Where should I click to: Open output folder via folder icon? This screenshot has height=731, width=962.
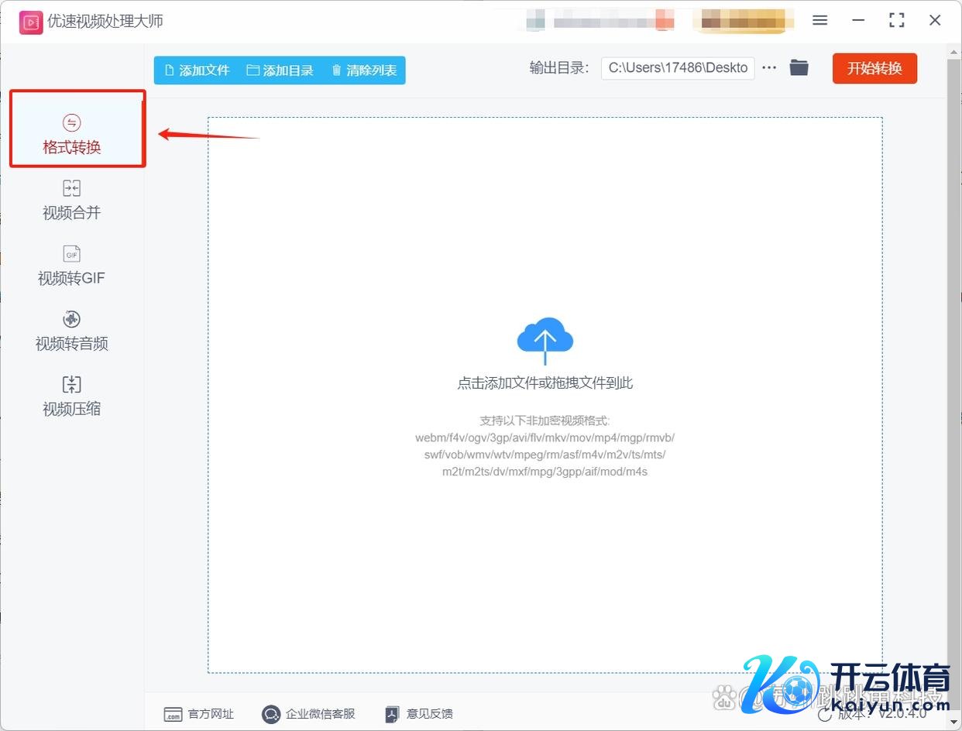click(x=799, y=68)
